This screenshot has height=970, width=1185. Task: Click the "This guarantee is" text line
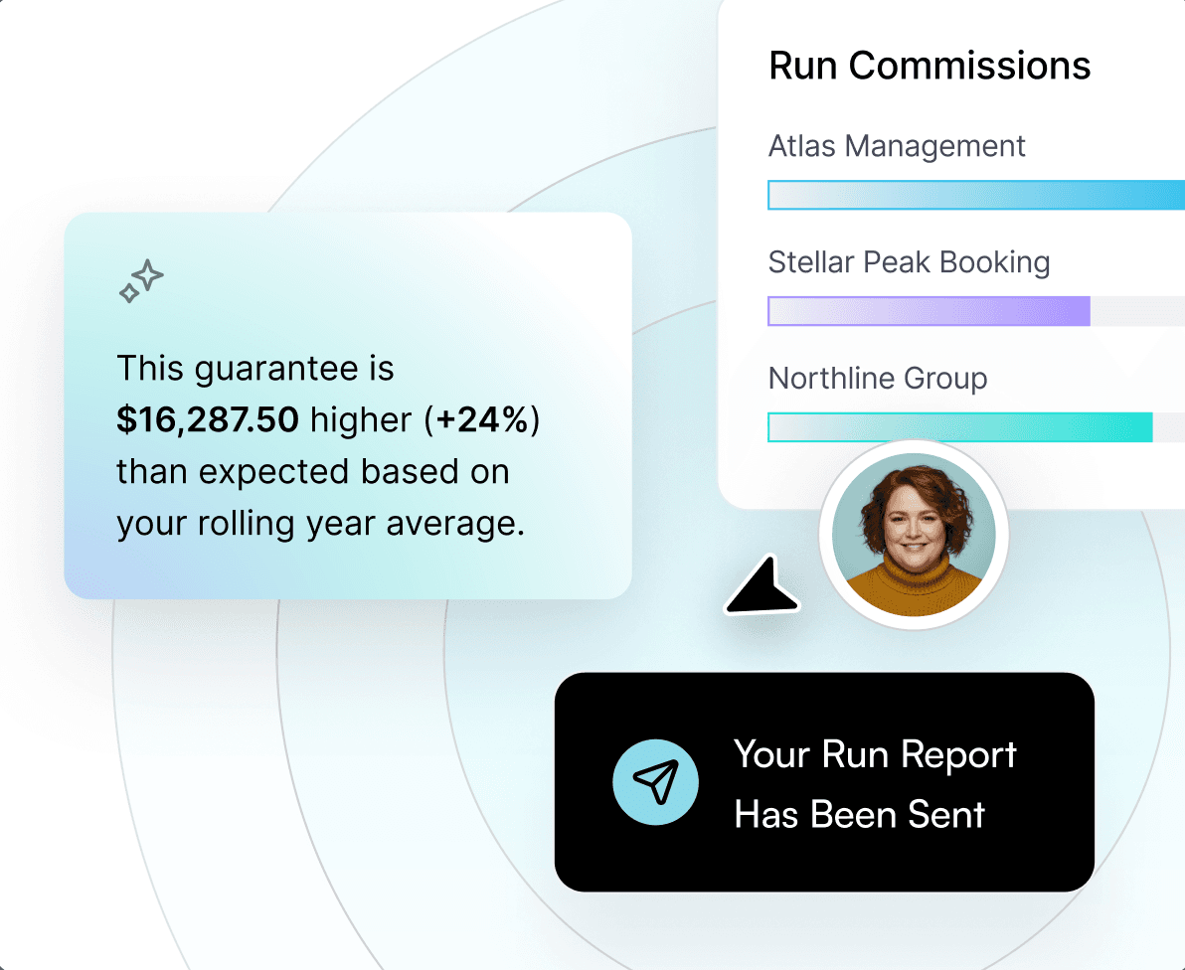click(x=255, y=369)
